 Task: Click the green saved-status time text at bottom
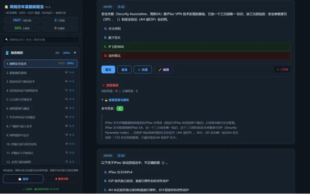click(41, 189)
